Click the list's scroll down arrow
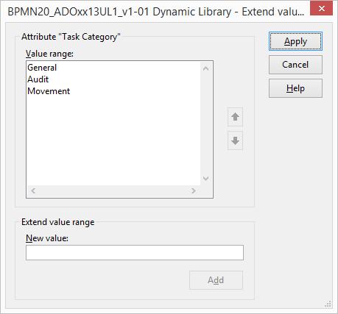The width and height of the screenshot is (338, 314). tap(206, 179)
